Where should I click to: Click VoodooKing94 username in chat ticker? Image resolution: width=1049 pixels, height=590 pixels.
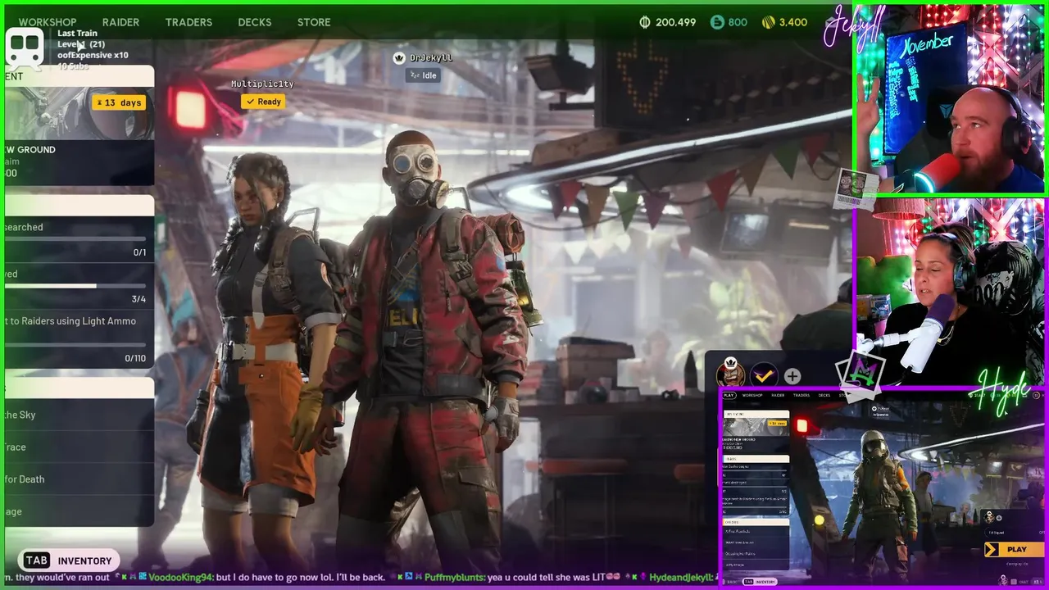click(x=180, y=578)
